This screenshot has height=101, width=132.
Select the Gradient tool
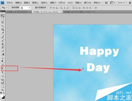3,54
